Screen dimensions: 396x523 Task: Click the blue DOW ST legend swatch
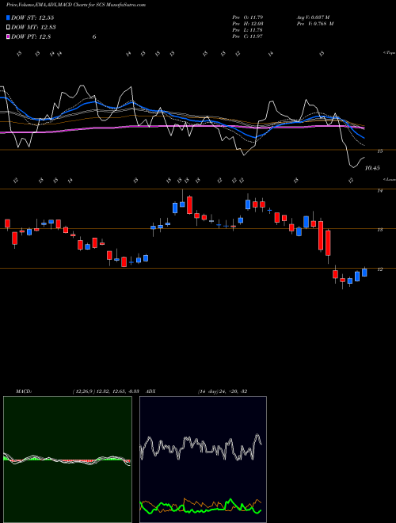(x=8, y=17)
